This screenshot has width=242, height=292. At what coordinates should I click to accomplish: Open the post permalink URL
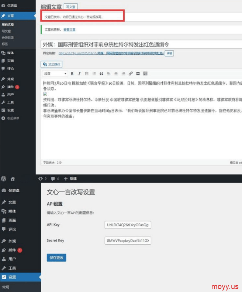point(111,53)
